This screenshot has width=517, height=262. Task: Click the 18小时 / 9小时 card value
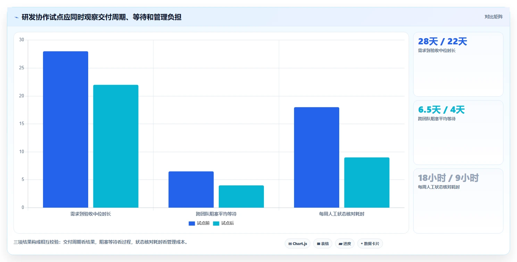point(448,178)
